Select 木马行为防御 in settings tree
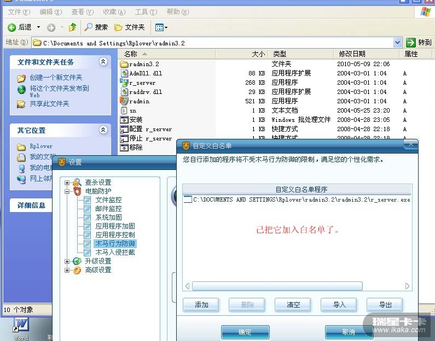The image size is (435, 341). tap(115, 244)
